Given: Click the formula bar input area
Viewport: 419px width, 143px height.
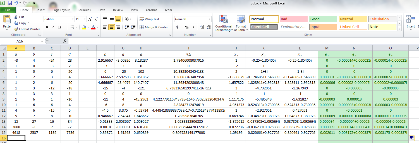Looking at the screenshot, I should 243,41.
